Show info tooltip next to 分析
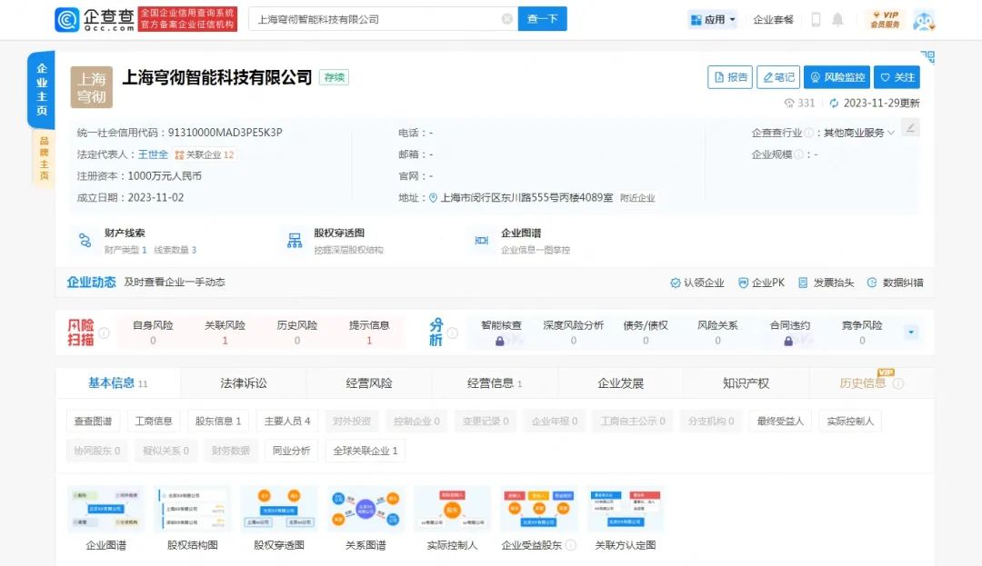The image size is (982, 566). (452, 333)
